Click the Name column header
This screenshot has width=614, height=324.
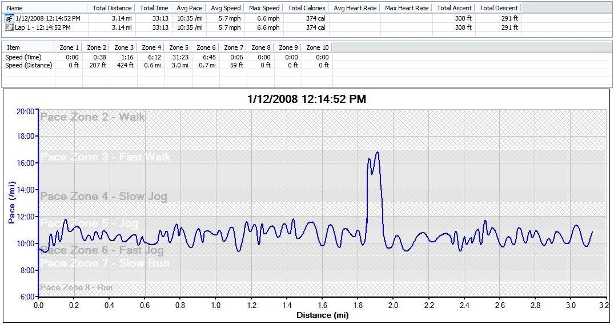point(15,8)
